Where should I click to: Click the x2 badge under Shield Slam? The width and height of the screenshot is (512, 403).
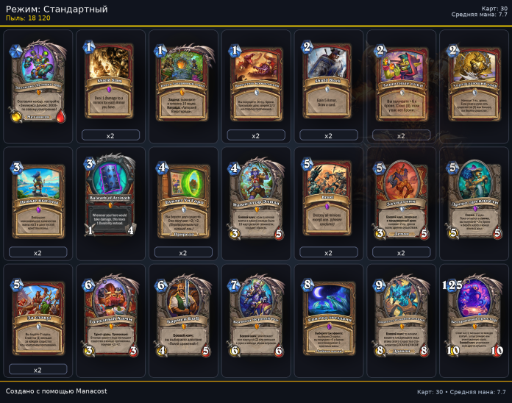pos(110,135)
